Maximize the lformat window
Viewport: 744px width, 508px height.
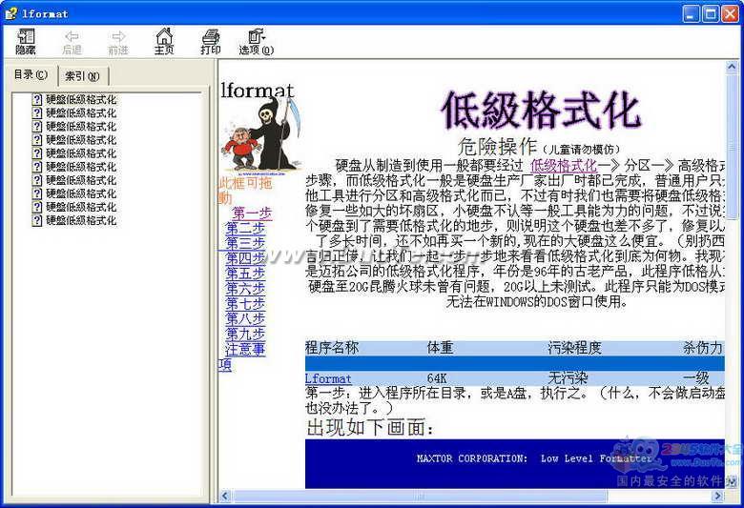[x=711, y=13]
